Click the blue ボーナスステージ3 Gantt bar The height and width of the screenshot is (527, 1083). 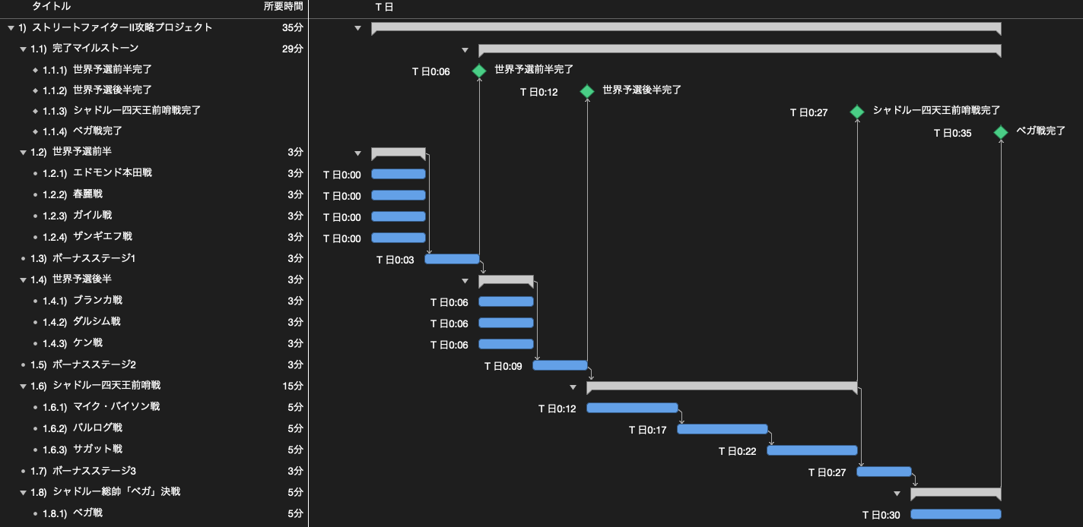click(884, 472)
